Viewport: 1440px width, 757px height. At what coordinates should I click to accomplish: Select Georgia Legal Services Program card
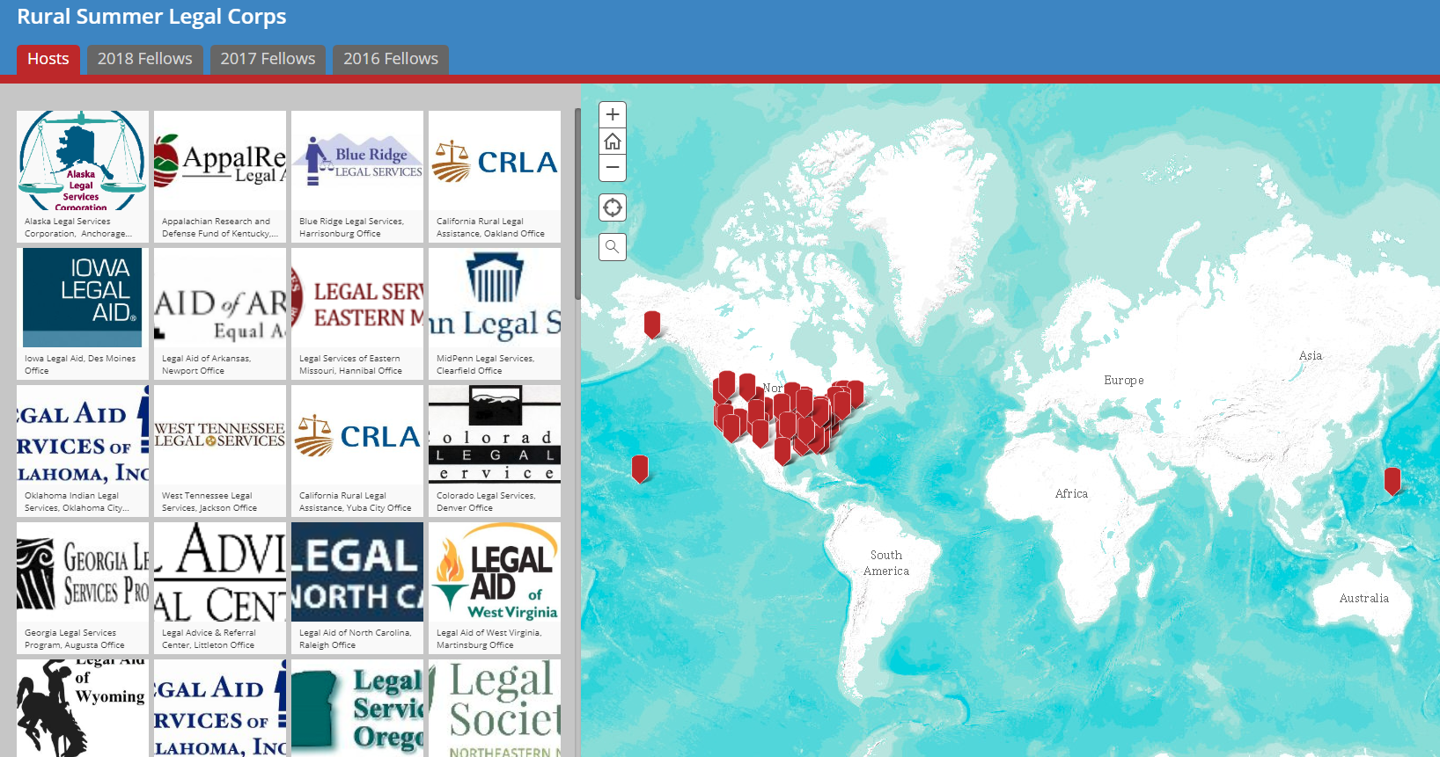tap(83, 588)
